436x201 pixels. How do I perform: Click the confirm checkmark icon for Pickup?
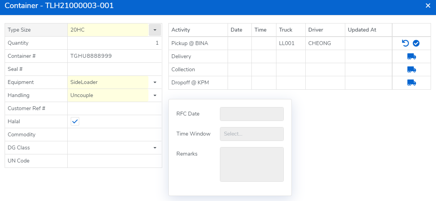click(416, 43)
